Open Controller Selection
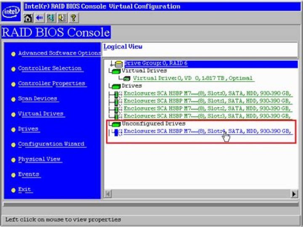The height and width of the screenshot is (227, 303). click(x=50, y=69)
